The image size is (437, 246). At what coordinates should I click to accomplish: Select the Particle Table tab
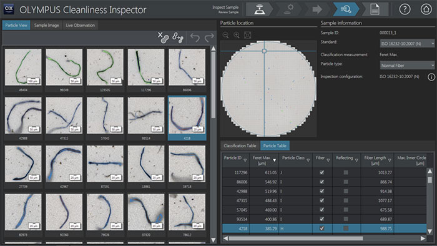click(x=275, y=145)
